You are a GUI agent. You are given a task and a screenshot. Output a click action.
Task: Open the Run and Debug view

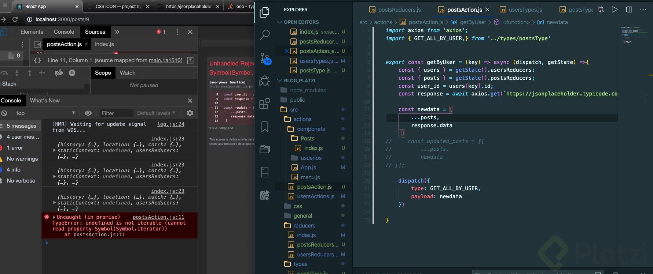(265, 81)
